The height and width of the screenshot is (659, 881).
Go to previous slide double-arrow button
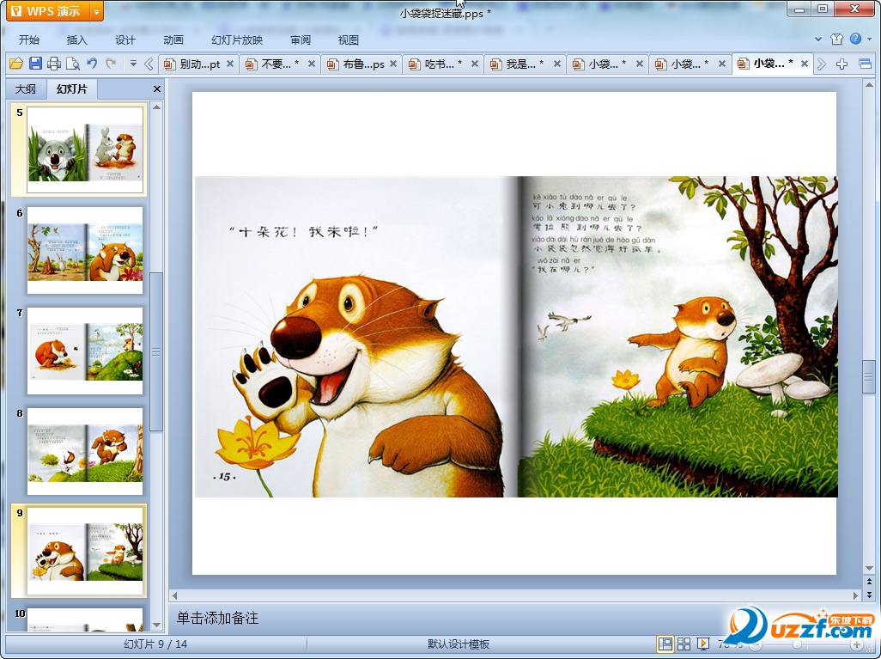click(869, 582)
